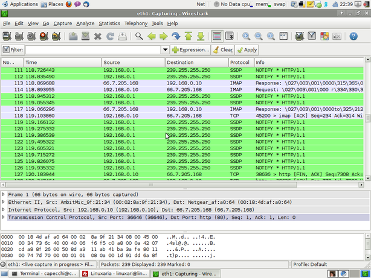This screenshot has height=278, width=371.
Task: Go back in packet history
Action: pos(152,36)
